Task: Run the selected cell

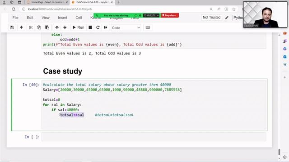Action: coord(79,27)
